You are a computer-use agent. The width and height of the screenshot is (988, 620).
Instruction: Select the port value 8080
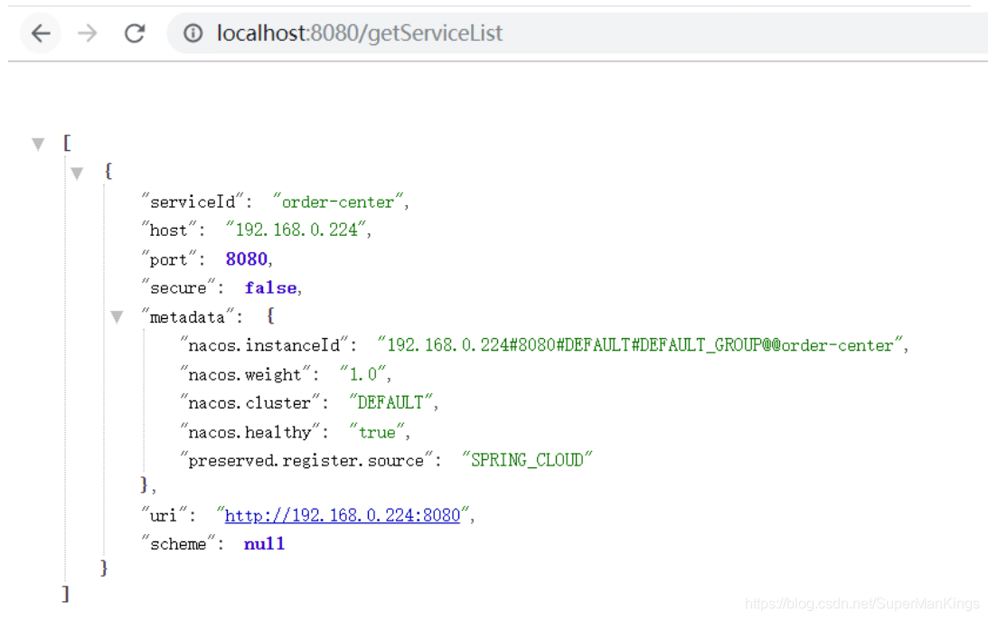tap(247, 259)
